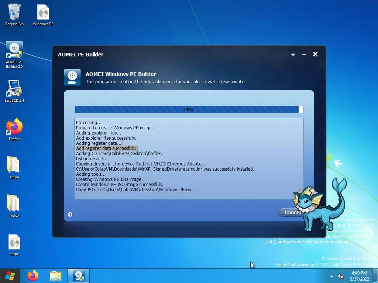This screenshot has height=283, width=378.
Task: Select the EasyBCD 2.4 desktop shortcut
Action: pyautogui.click(x=14, y=91)
